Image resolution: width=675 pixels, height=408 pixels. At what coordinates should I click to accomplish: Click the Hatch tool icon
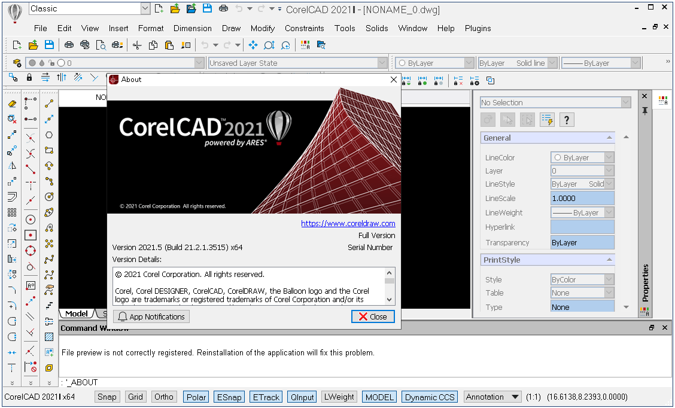click(49, 337)
